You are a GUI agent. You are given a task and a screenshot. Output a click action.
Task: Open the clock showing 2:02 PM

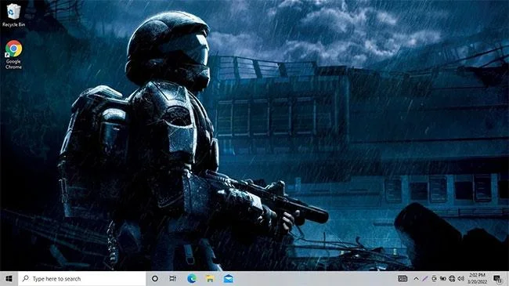click(x=477, y=278)
